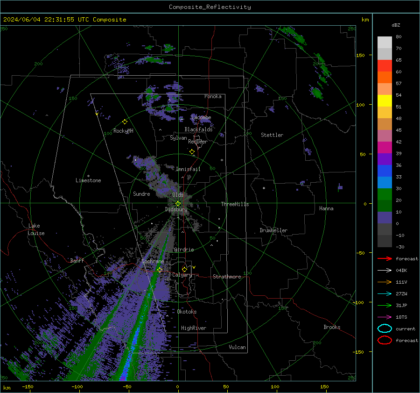Click the Cochrane city label

click(153, 261)
